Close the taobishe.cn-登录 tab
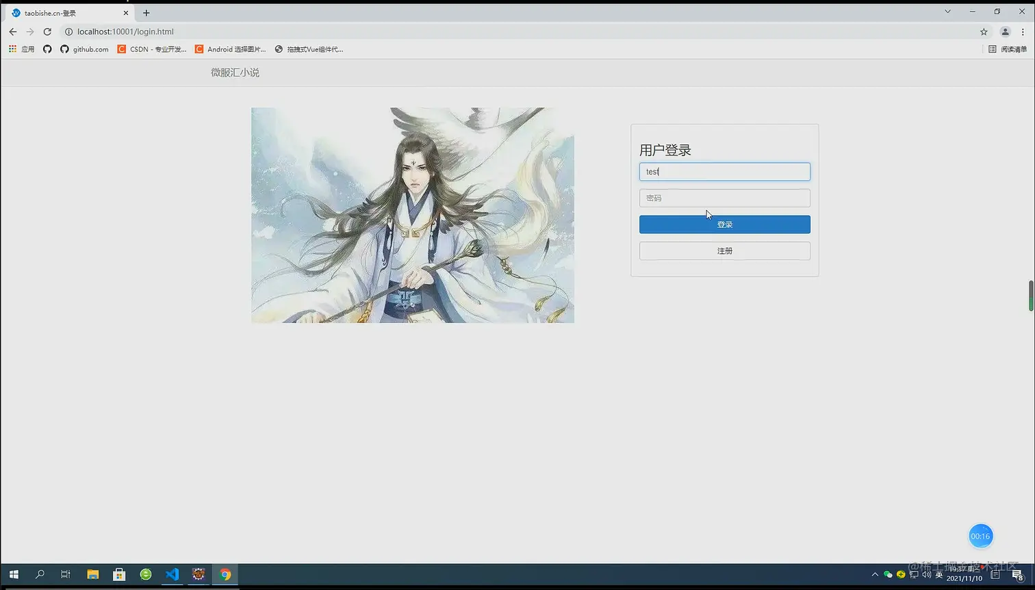Image resolution: width=1035 pixels, height=590 pixels. [x=126, y=13]
